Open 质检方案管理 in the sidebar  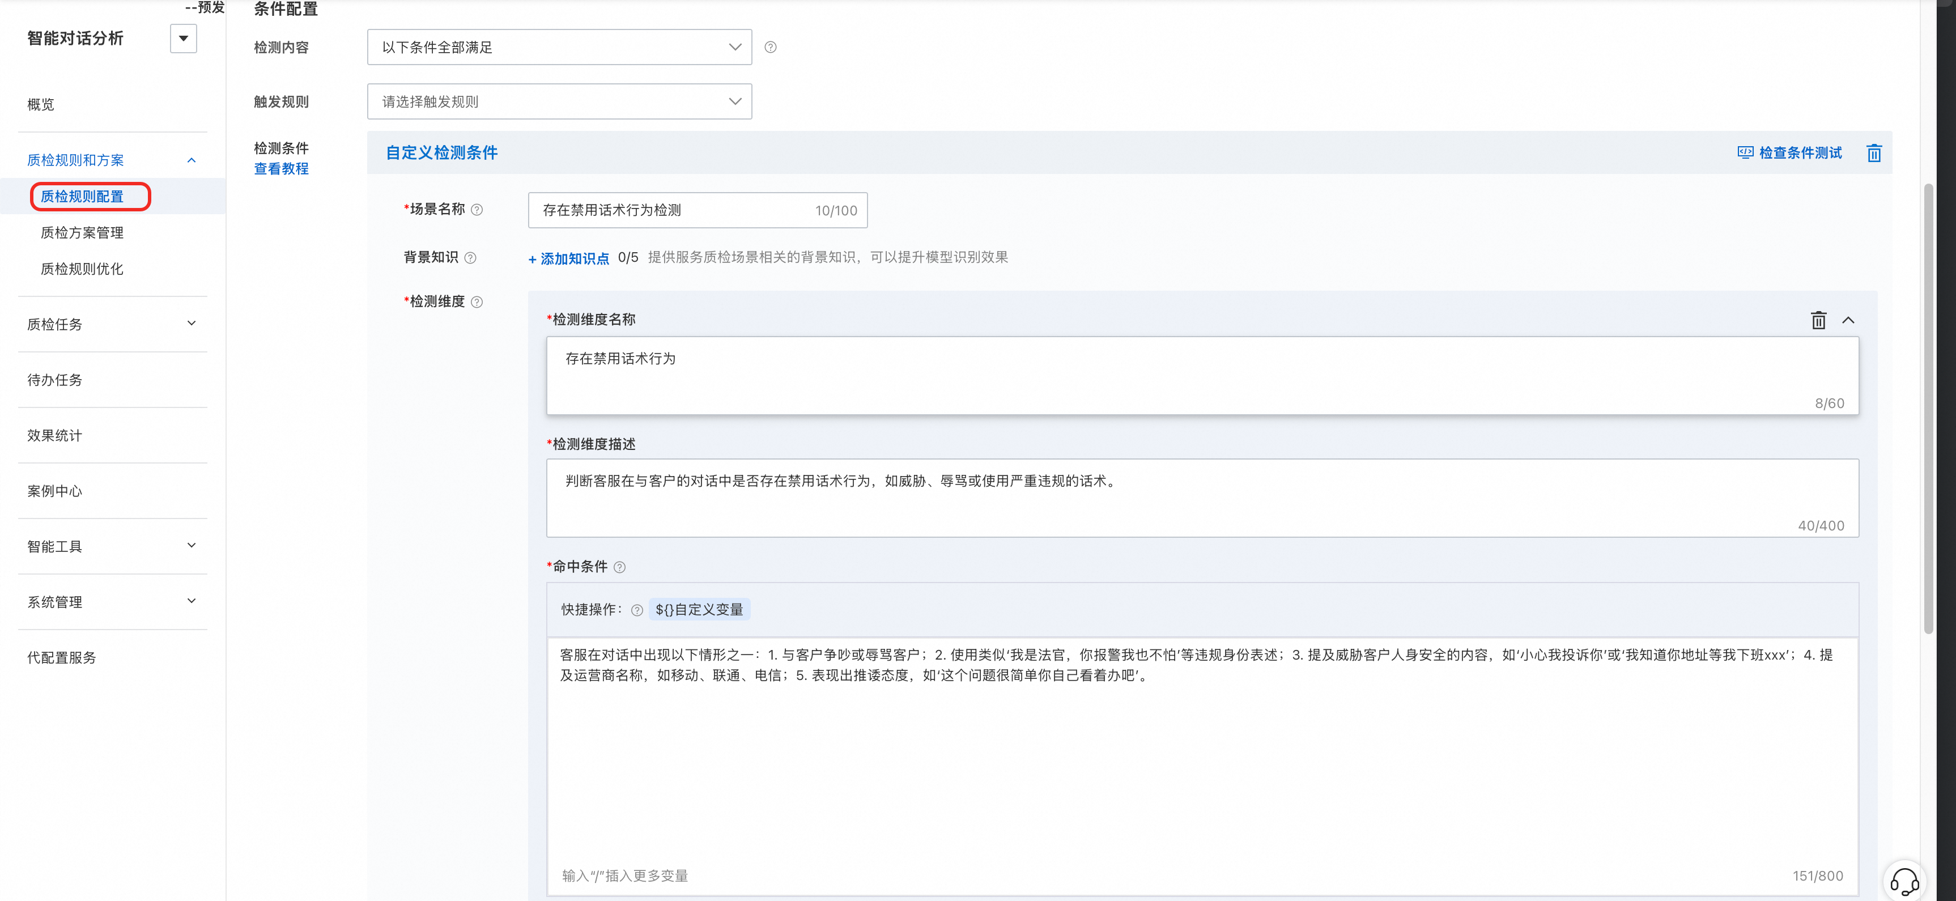coord(82,233)
